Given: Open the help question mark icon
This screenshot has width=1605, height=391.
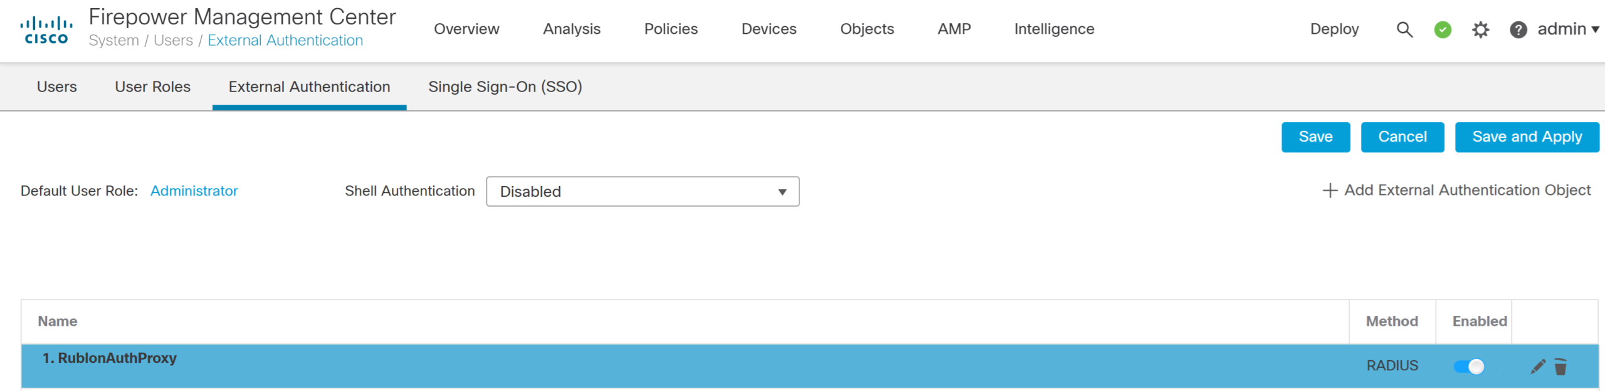Looking at the screenshot, I should coord(1518,29).
